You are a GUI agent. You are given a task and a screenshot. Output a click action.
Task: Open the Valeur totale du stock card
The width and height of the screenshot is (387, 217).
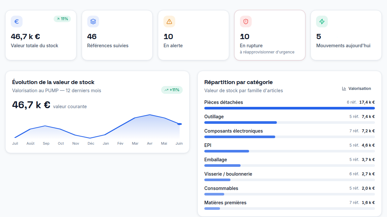click(x=41, y=35)
